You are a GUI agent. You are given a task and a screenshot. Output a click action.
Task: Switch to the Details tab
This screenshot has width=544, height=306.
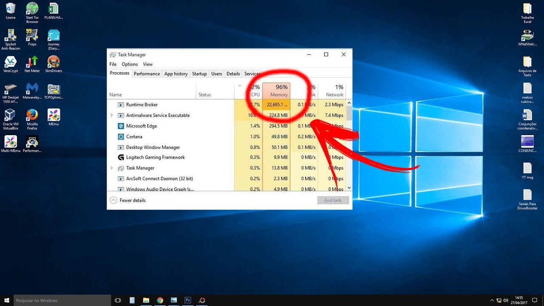(233, 74)
